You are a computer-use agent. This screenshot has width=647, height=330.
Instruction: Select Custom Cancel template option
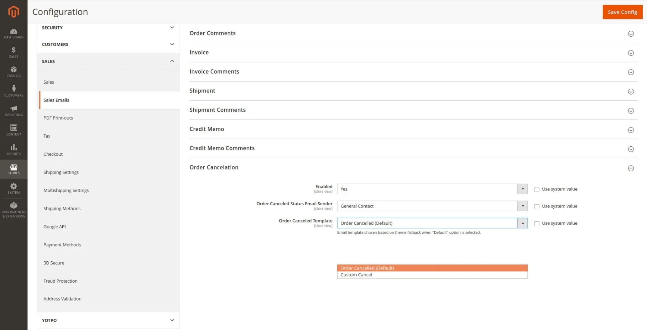pyautogui.click(x=356, y=275)
